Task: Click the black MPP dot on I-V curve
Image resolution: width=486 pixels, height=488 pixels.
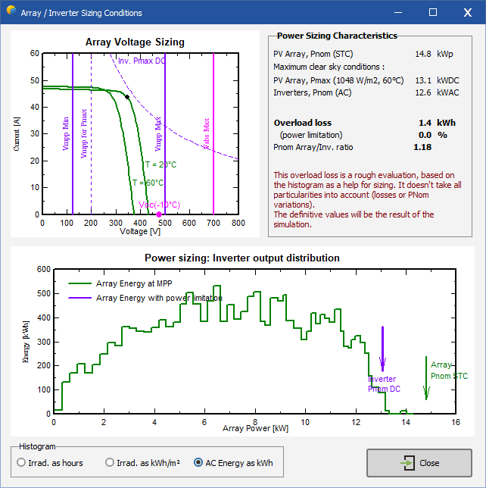Action: 127,97
